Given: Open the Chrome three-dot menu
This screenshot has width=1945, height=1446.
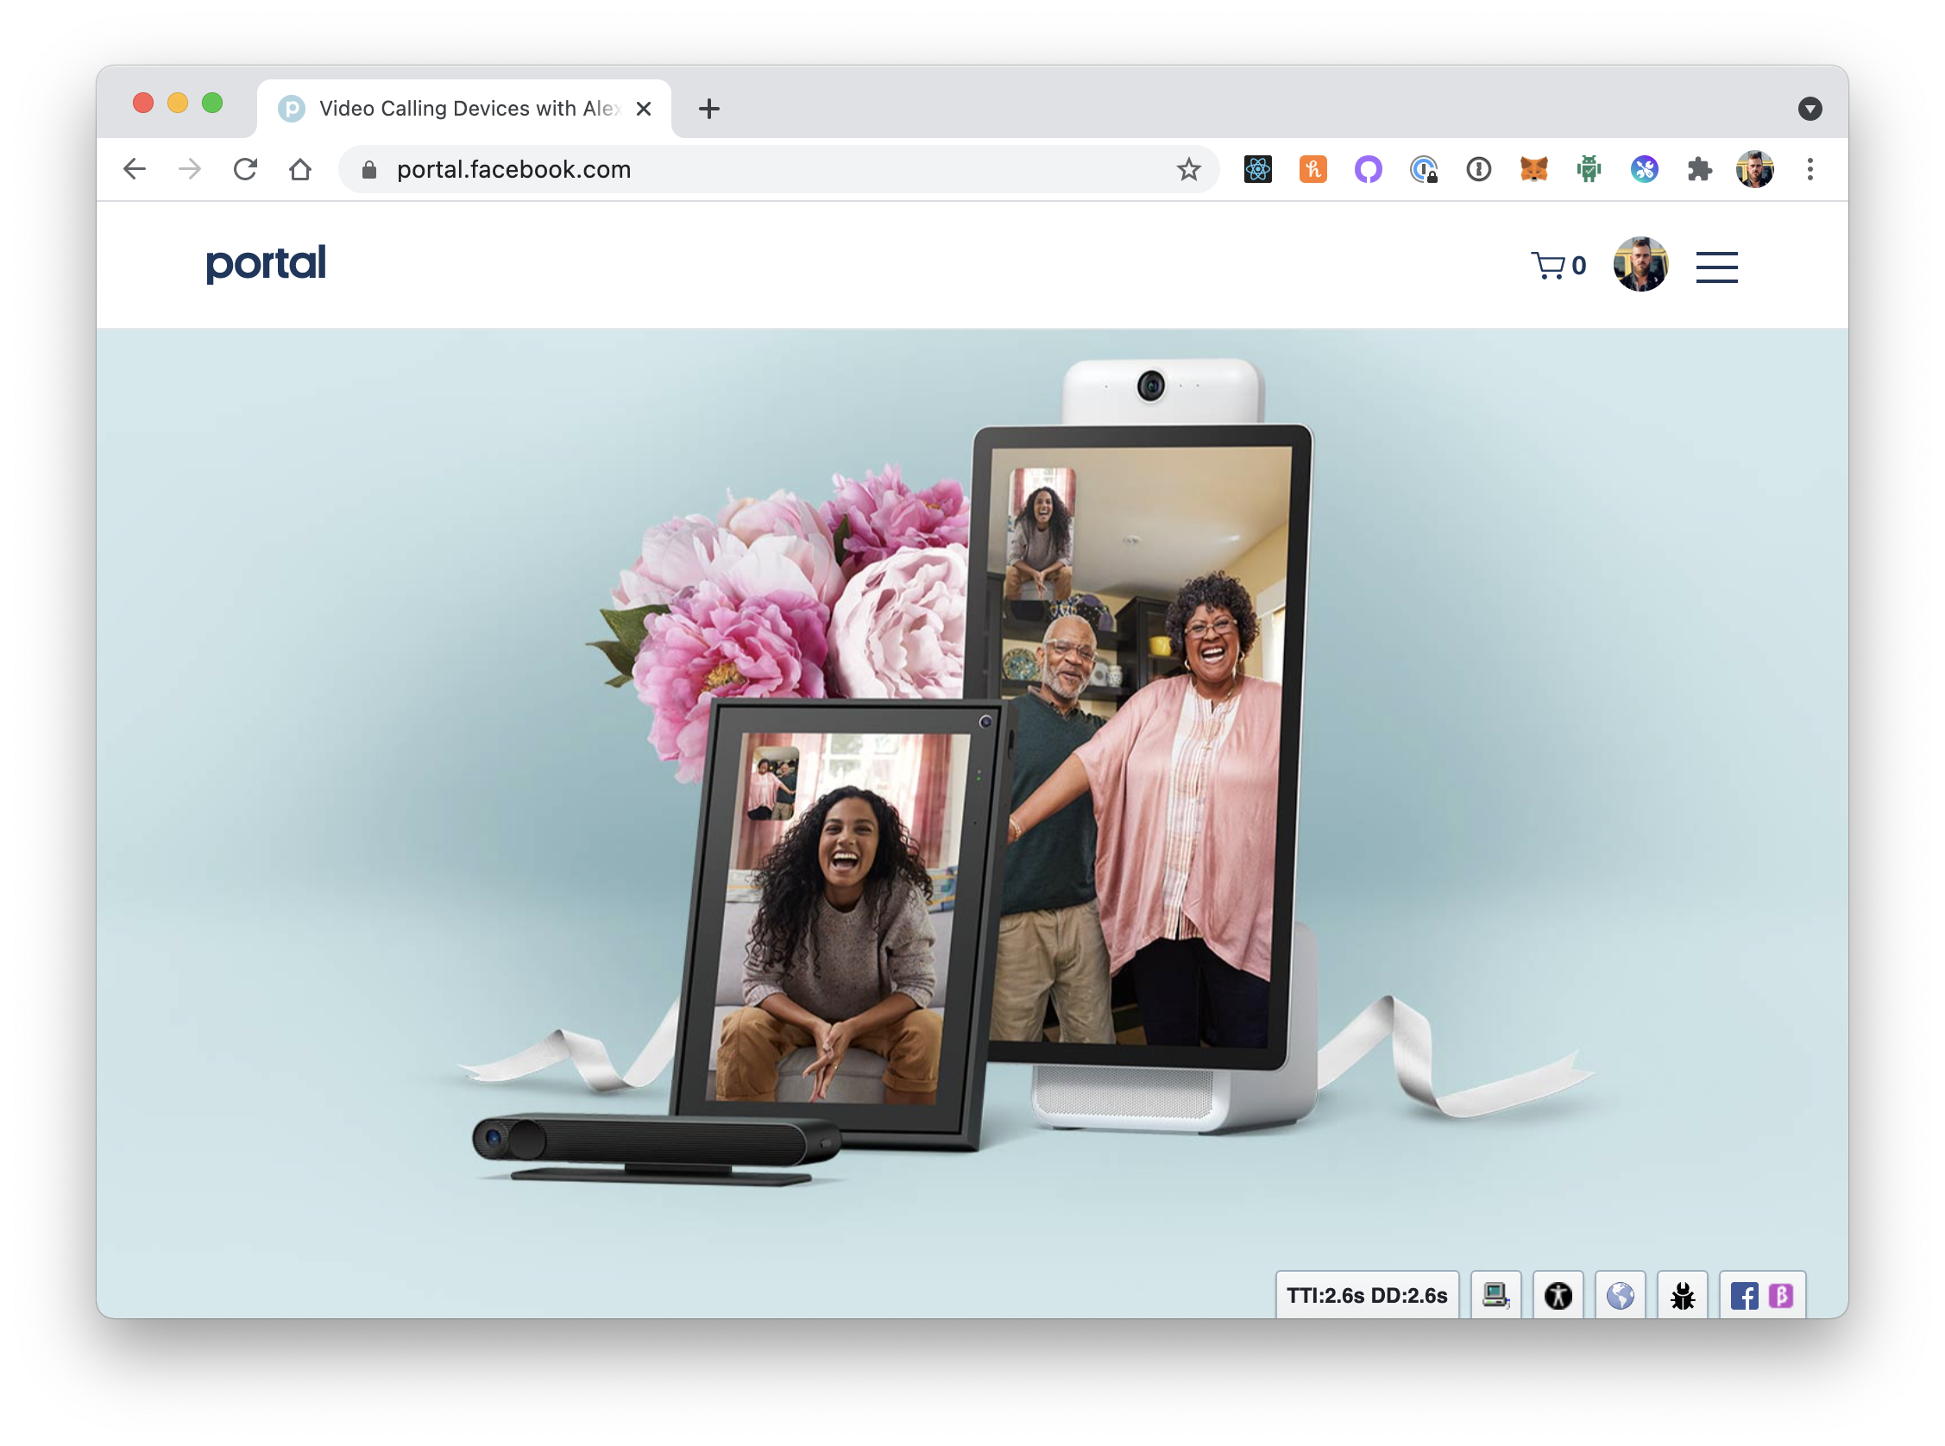Looking at the screenshot, I should [1810, 169].
